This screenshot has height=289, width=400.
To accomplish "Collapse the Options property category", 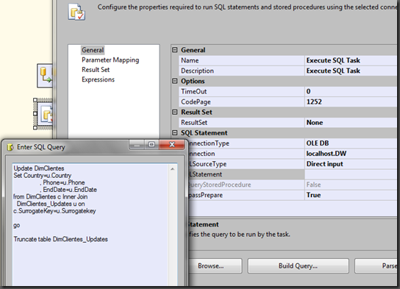I will click(175, 81).
